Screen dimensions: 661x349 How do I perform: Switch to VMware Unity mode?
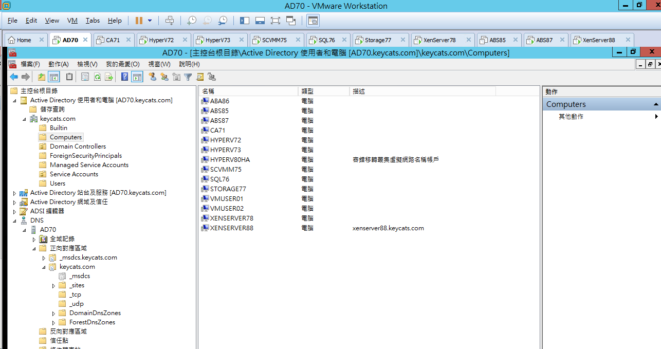pyautogui.click(x=291, y=21)
